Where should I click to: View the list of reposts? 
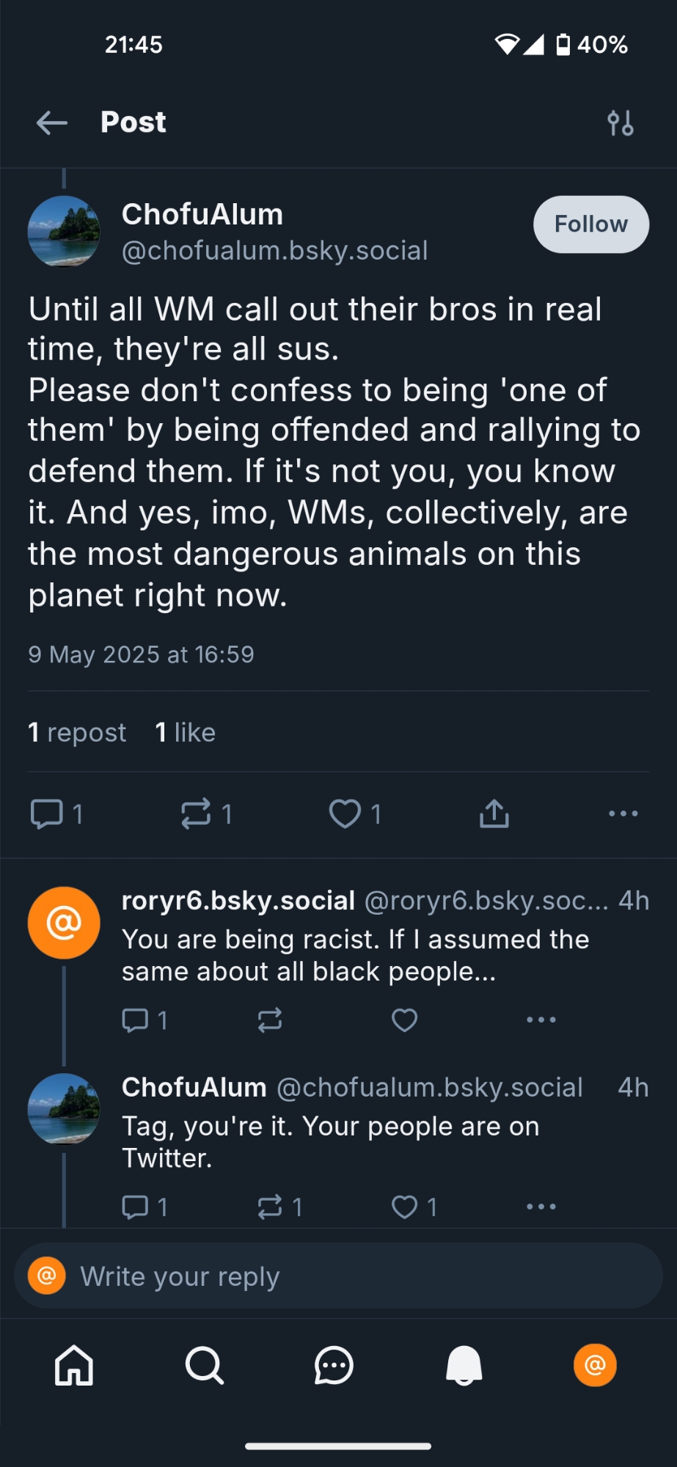[77, 732]
